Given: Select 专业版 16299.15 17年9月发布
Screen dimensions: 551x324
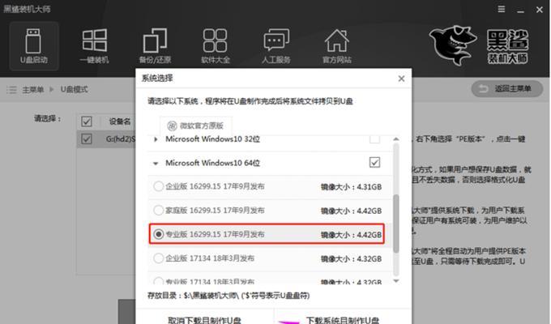Looking at the screenshot, I should click(x=159, y=234).
